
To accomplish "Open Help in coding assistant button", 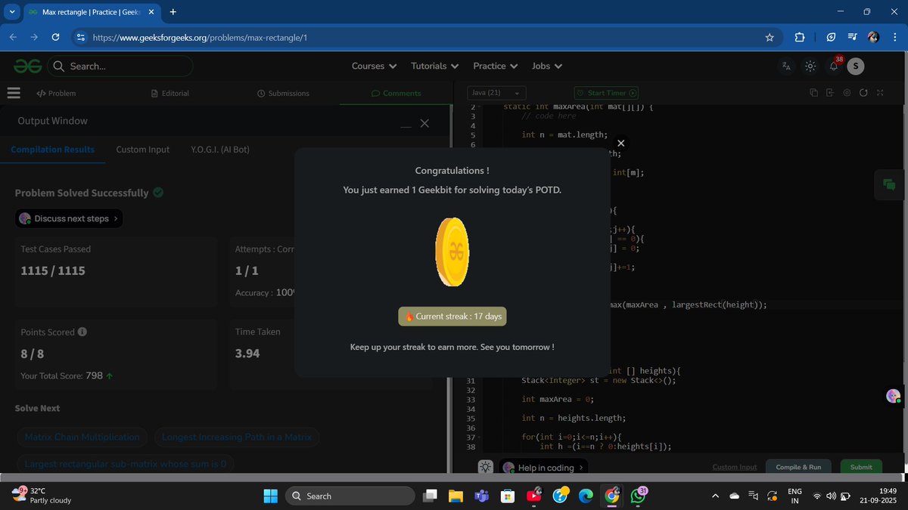I will pyautogui.click(x=543, y=468).
